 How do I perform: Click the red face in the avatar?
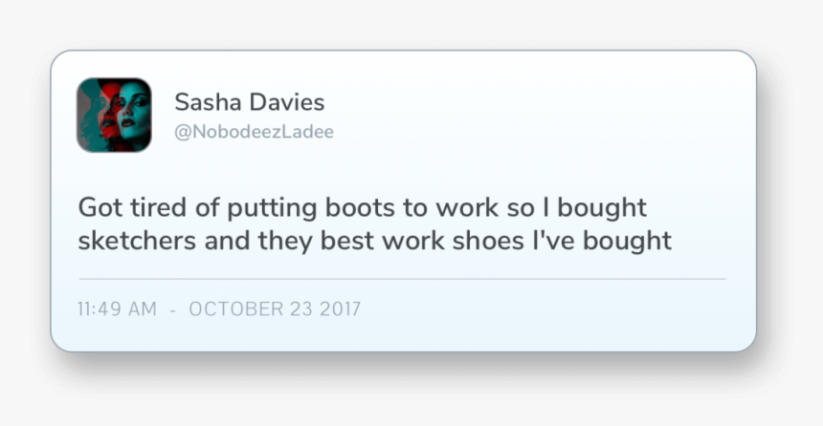coord(109,111)
